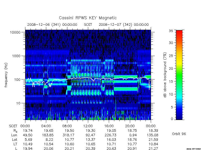Select L value 19.94
The width and height of the screenshot is (201, 150).
point(28,148)
